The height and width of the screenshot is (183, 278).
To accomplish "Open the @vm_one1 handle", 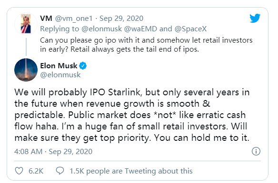I will (x=74, y=18).
